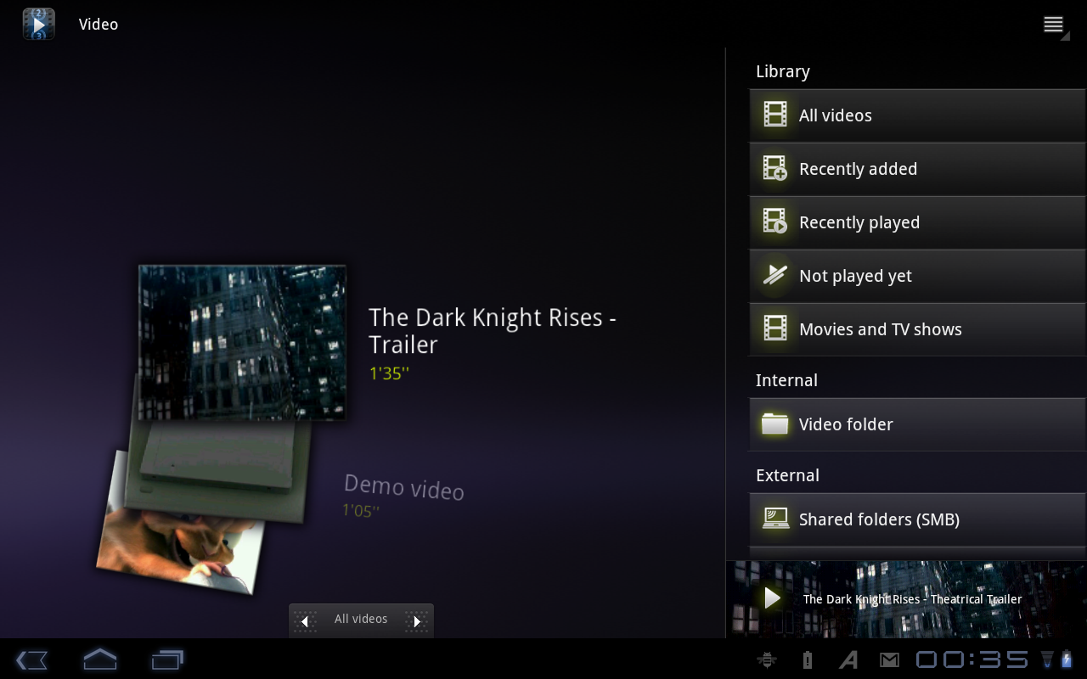Click the Movies and TV shows film icon
The width and height of the screenshot is (1087, 679).
pyautogui.click(x=774, y=328)
